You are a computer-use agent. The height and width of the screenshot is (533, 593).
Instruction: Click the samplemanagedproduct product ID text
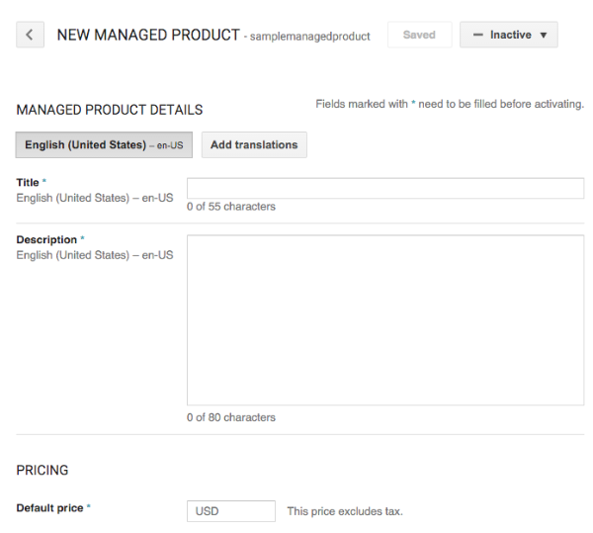[309, 37]
